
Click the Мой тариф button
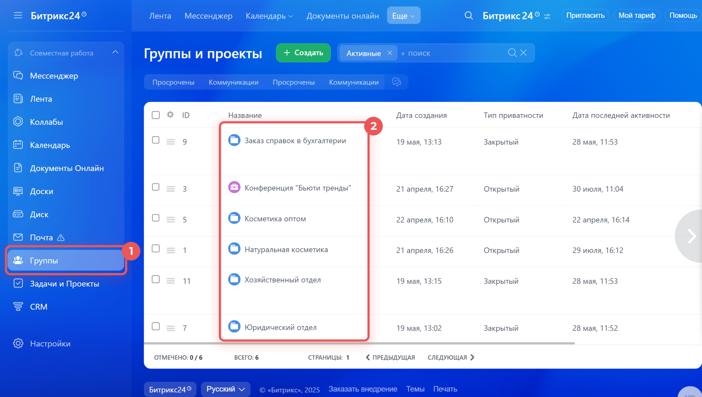coord(637,15)
